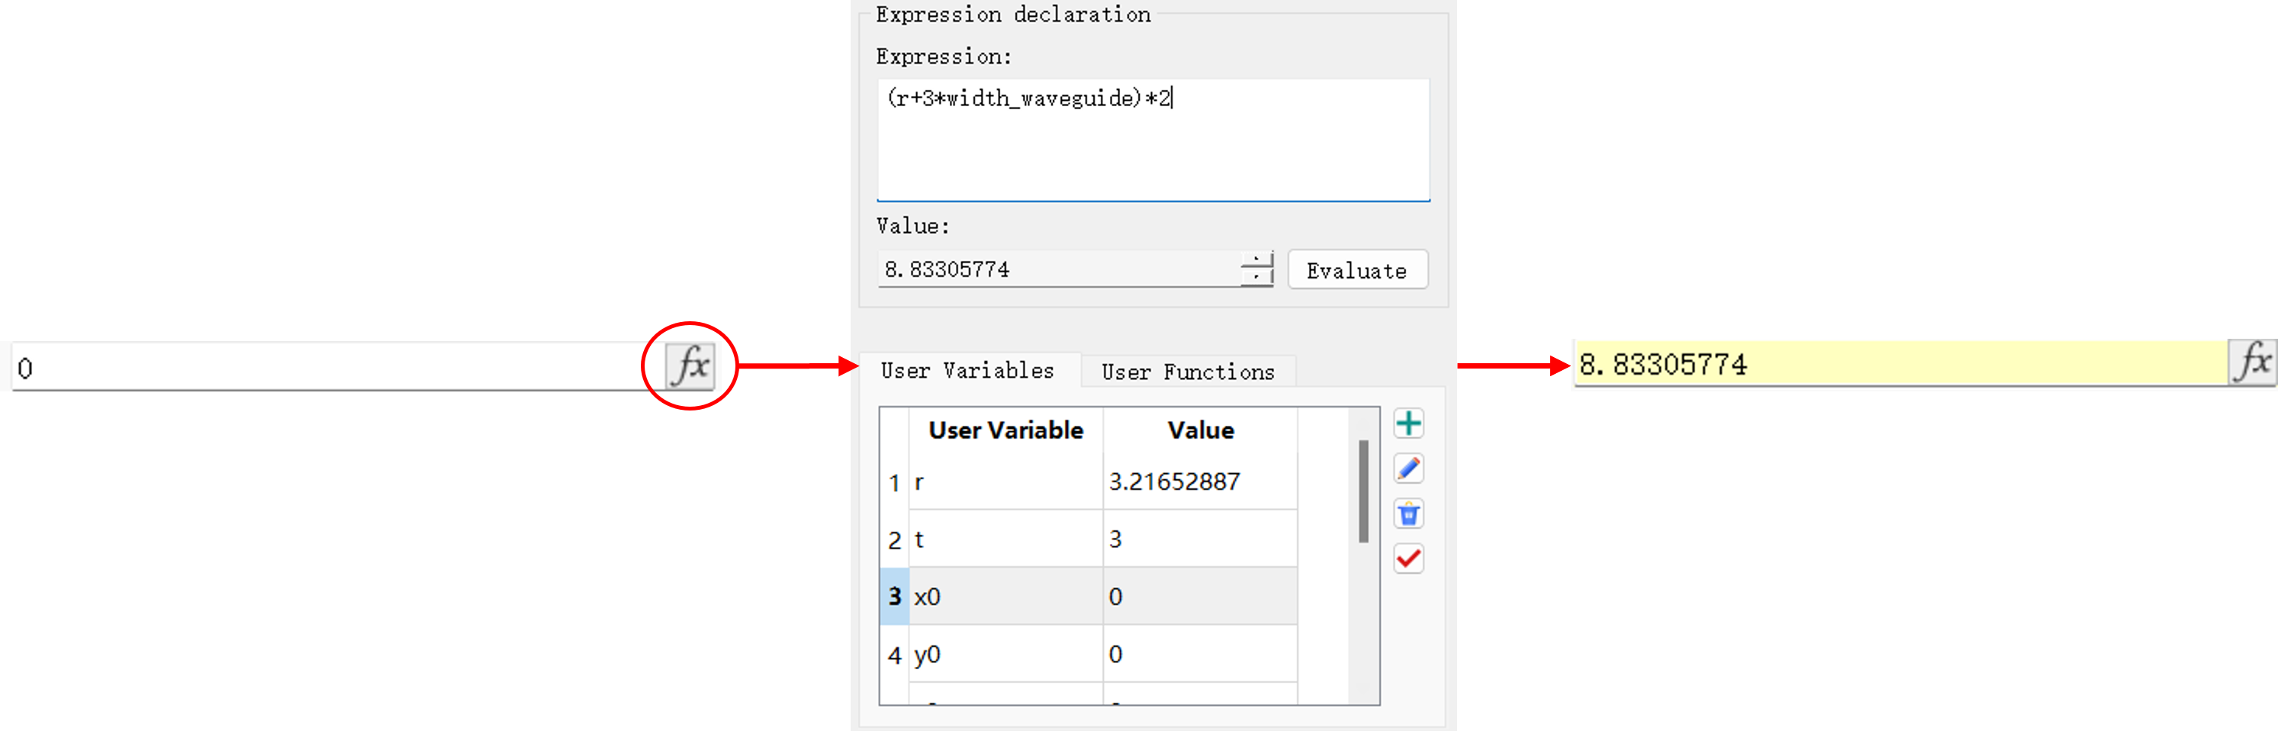Click the fx button beside the 0 field

click(690, 365)
